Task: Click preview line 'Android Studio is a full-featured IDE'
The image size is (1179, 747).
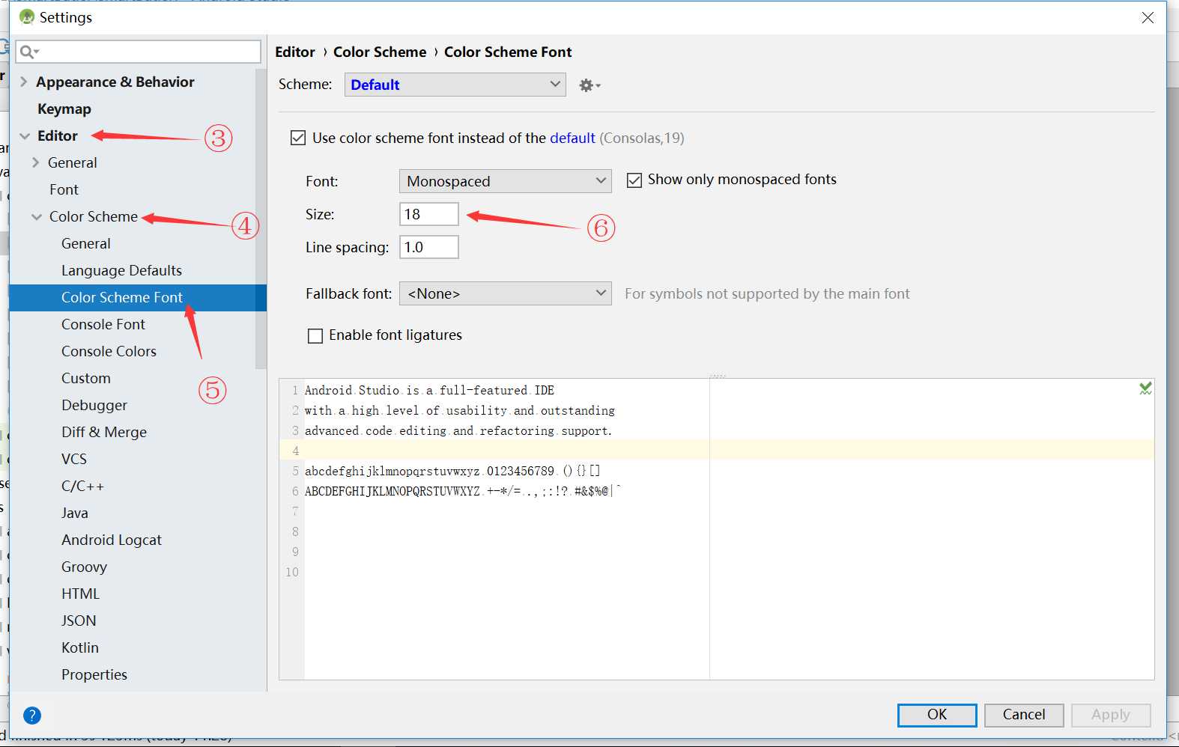Action: 429,390
